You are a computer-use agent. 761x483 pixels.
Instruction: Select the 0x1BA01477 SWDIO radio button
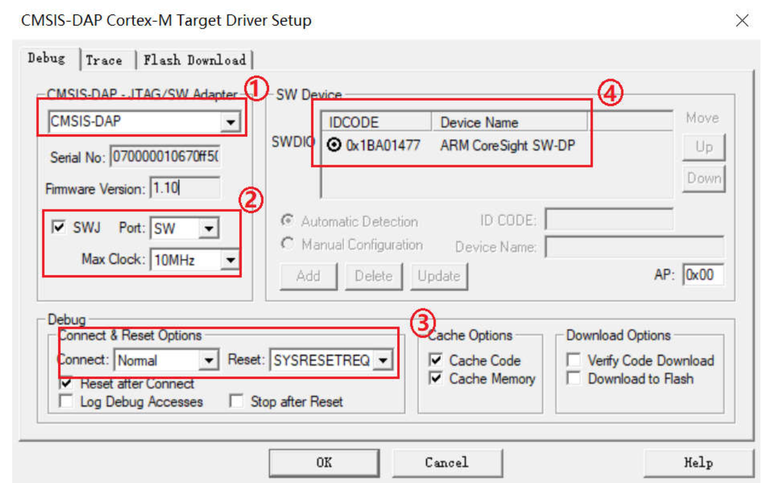334,146
